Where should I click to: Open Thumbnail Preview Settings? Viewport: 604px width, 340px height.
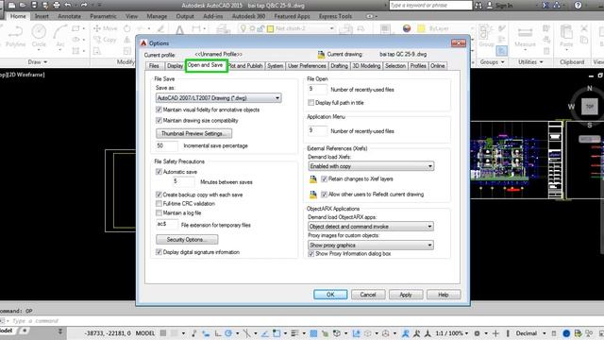[x=193, y=133]
